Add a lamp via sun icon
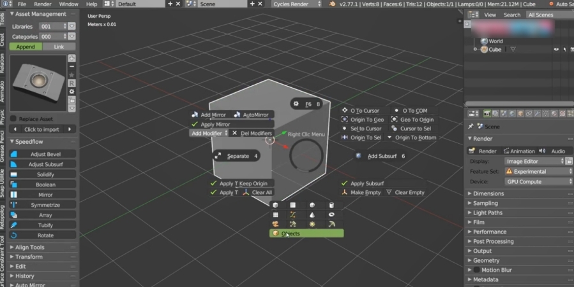Image resolution: width=574 pixels, height=287 pixels. [x=312, y=224]
